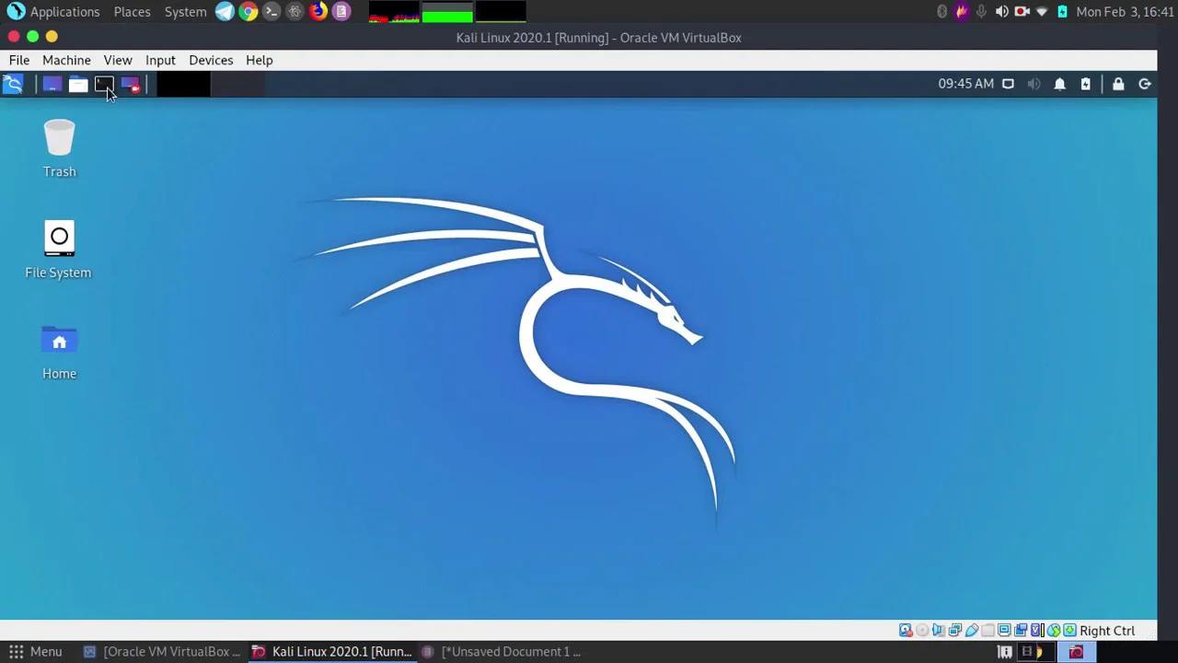Open the host Menu button in bottom taskbar
The height and width of the screenshot is (663, 1178).
36,652
